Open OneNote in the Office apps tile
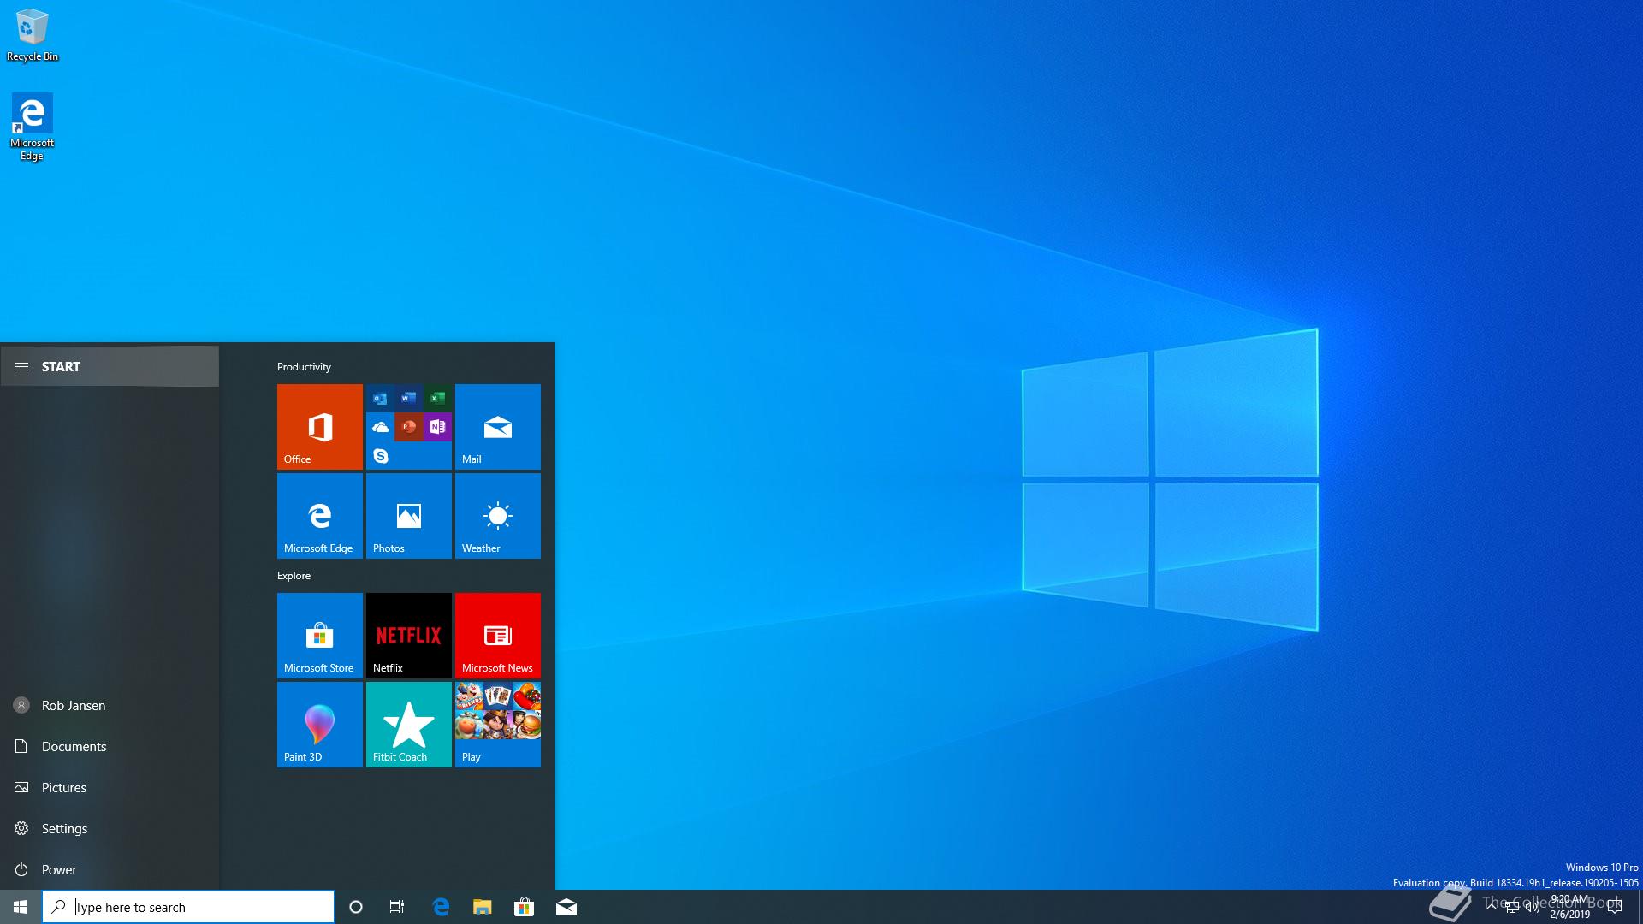 click(437, 426)
